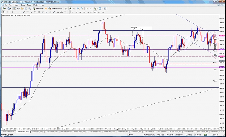Open the Insert menu
The image size is (226, 137).
pyautogui.click(x=17, y=5)
